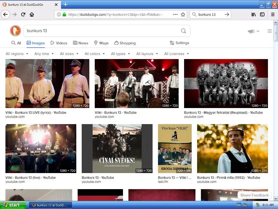Expand the All types filter
The width and height of the screenshot is (278, 209).
120,54
